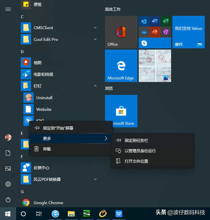The image size is (210, 220).
Task: Click the 浏览 group title
Action: pyautogui.click(x=109, y=88)
